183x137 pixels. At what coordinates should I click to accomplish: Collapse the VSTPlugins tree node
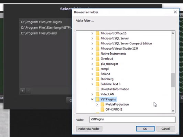click(92, 99)
